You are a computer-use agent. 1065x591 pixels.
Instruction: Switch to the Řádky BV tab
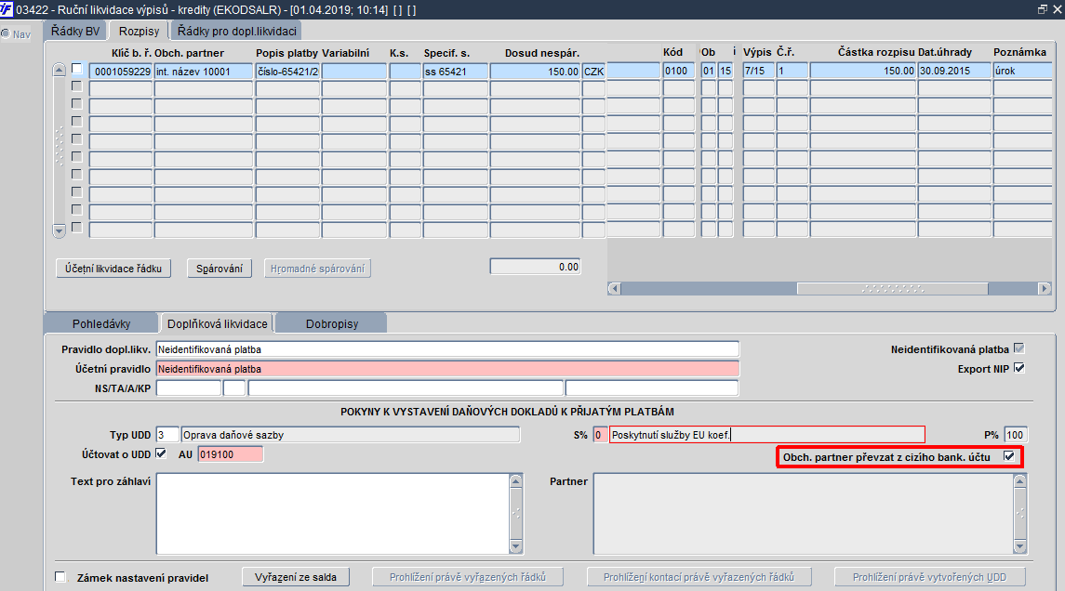(74, 32)
